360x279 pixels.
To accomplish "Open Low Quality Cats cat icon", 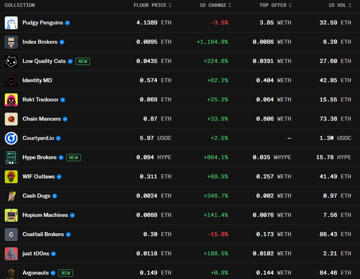I will [x=11, y=61].
